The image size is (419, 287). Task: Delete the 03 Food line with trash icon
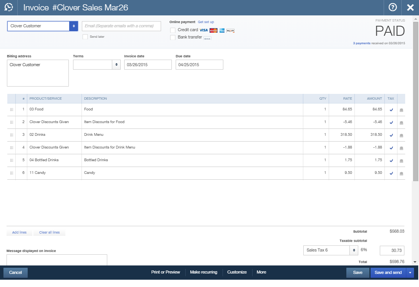pos(401,110)
